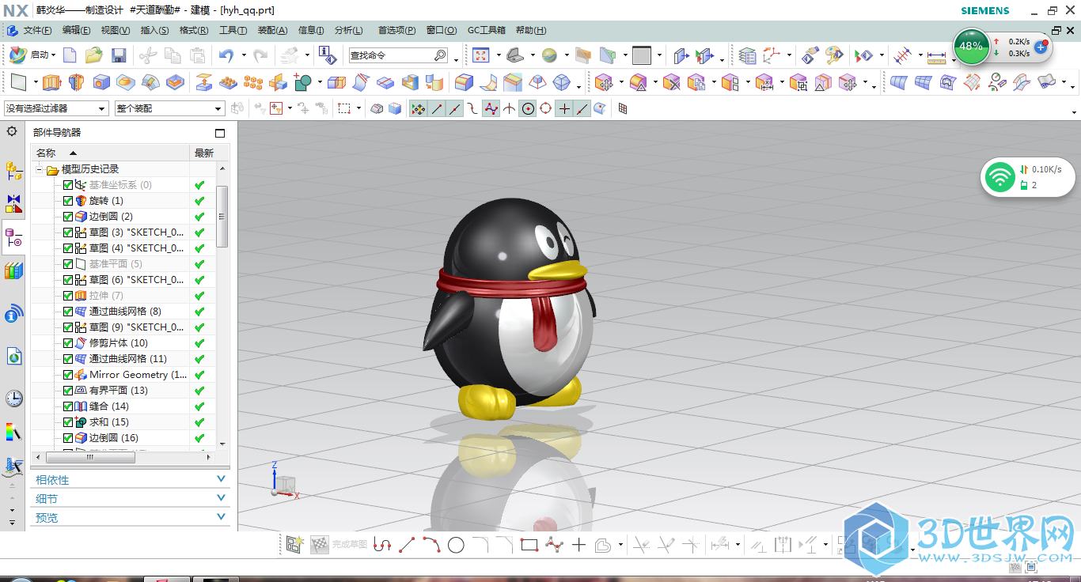Click the Edit Object Display palette icon
Screen dimensions: 1081x582
pos(834,55)
